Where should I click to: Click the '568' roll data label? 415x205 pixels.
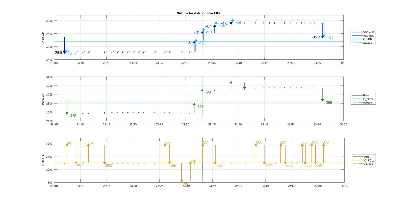[x=259, y=143]
